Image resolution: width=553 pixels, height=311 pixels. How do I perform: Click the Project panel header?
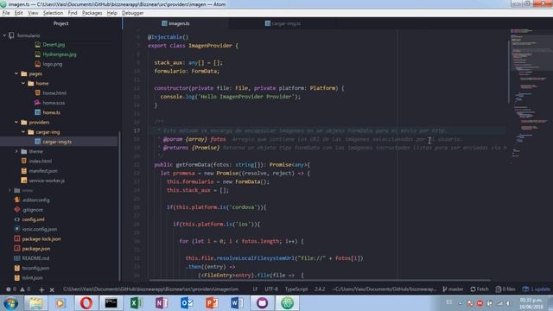coord(60,23)
